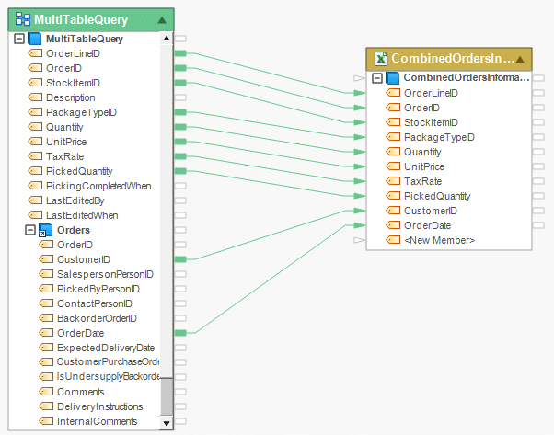Select the SalespersonPersonID field under Orders

[x=105, y=274]
